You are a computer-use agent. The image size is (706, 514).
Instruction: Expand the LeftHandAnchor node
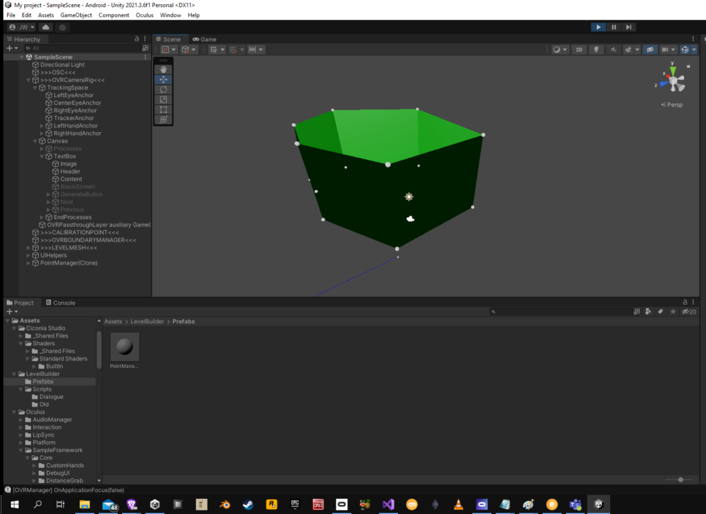[42, 126]
